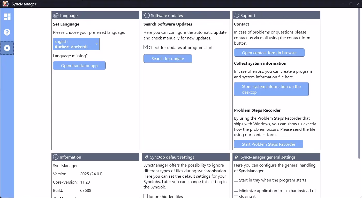Viewport: 362px width, 198px height.
Task: Click the SyncManager app icon in title bar
Action: [5, 4]
